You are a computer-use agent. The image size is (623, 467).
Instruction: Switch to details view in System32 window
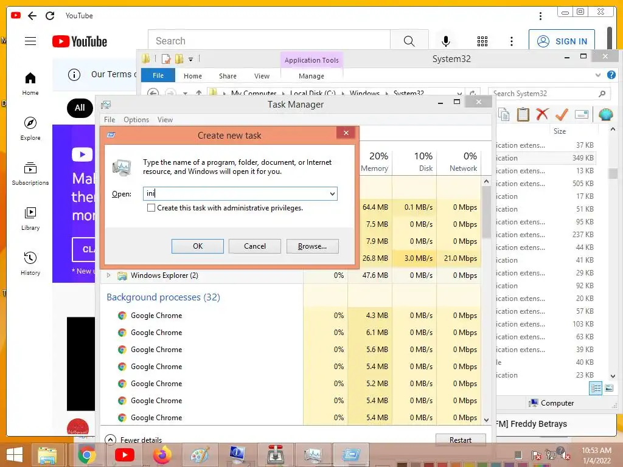pos(596,388)
